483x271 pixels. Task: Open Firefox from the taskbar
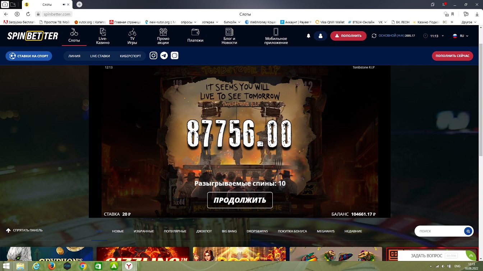[x=51, y=266]
